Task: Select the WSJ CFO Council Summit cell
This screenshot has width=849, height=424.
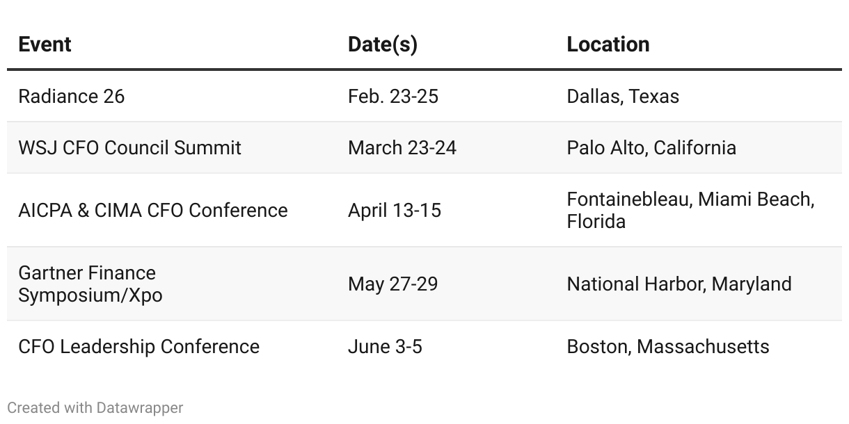Action: [x=130, y=147]
